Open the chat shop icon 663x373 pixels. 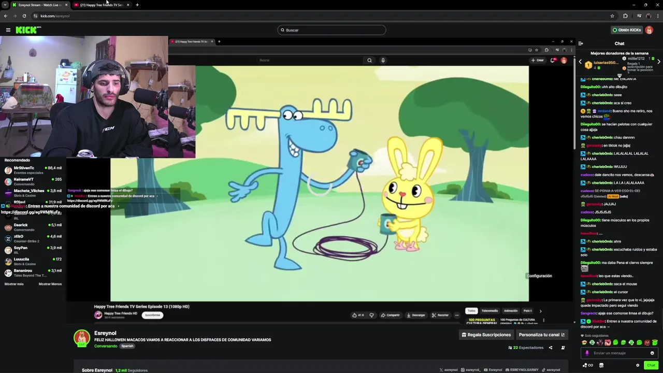click(x=601, y=365)
